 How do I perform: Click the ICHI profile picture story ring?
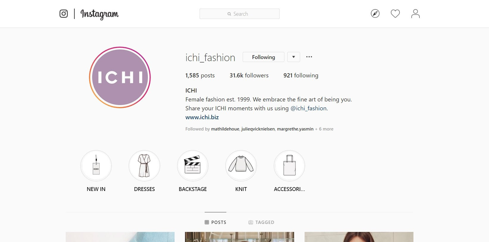pyautogui.click(x=120, y=77)
